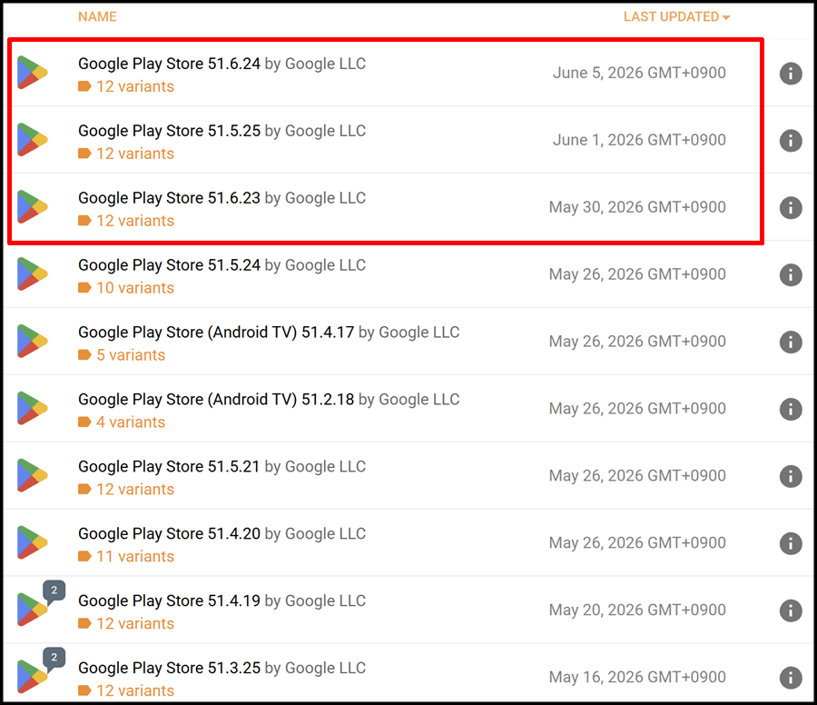Open info for Google Play Store 51.4.19
This screenshot has height=705, width=817.
(791, 611)
